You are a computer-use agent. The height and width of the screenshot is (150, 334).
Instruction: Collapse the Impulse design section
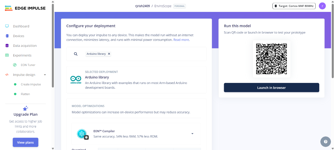pyautogui.click(x=45, y=75)
